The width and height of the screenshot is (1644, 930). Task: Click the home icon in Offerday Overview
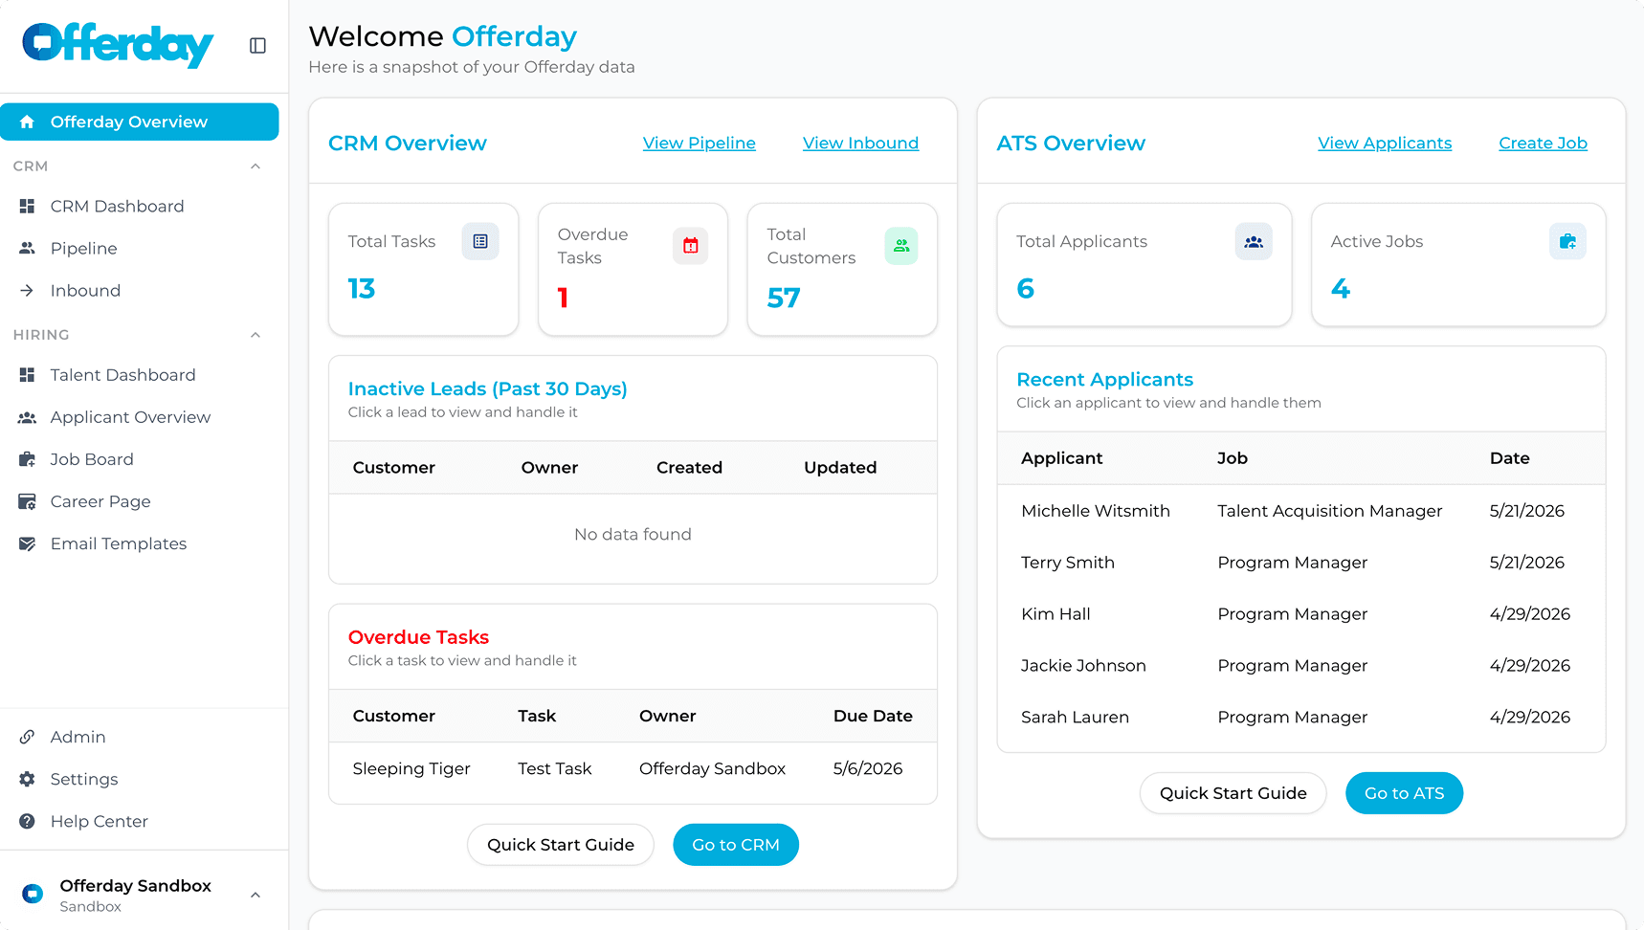pos(27,122)
